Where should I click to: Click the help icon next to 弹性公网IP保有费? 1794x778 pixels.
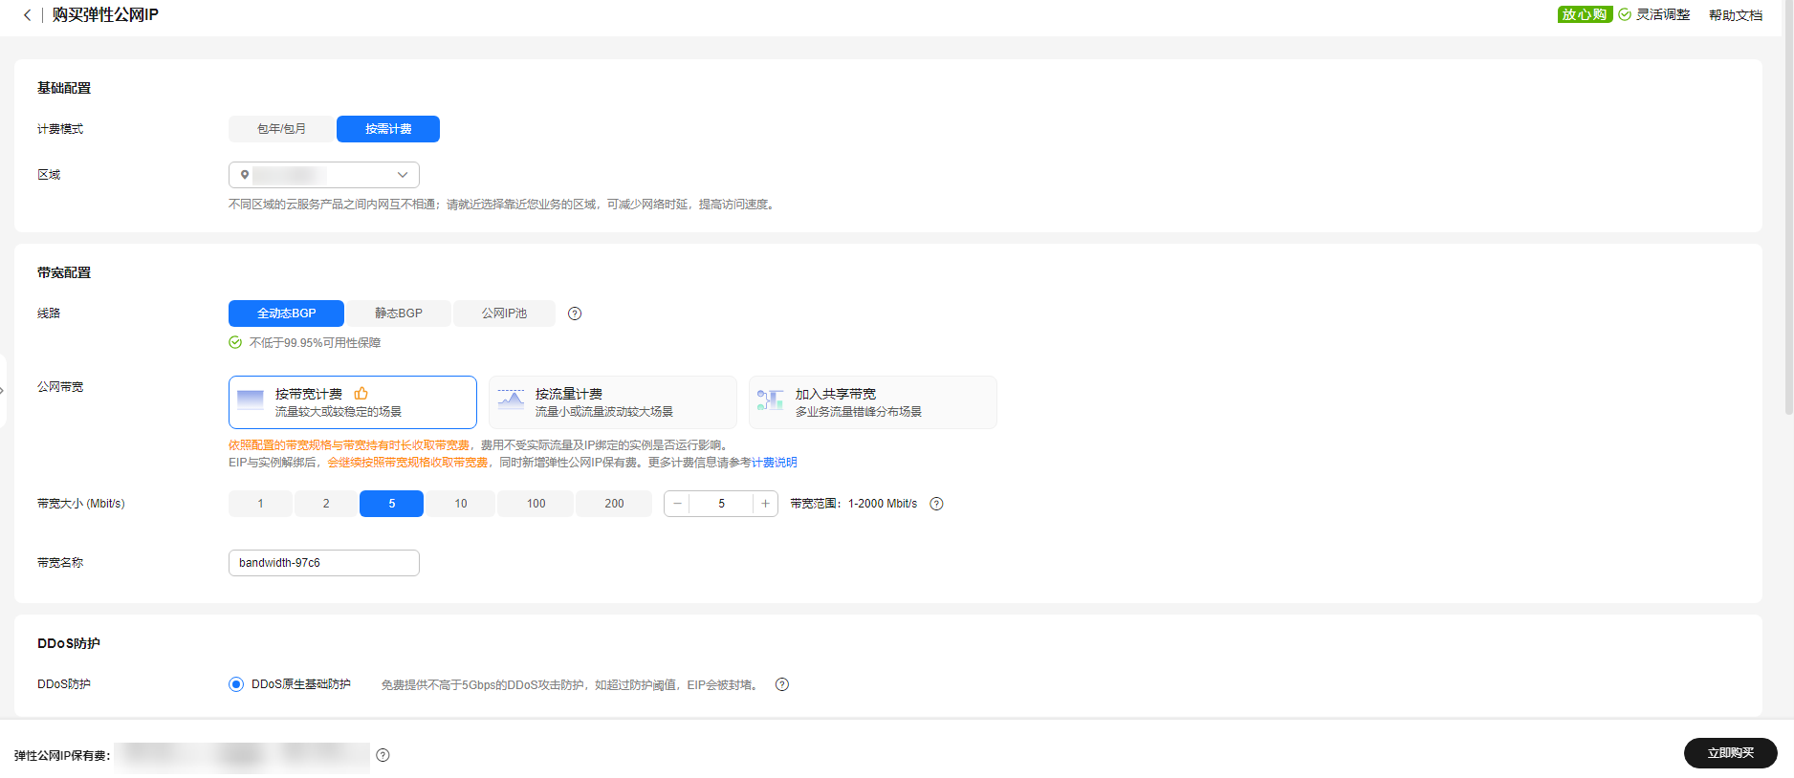click(x=383, y=755)
